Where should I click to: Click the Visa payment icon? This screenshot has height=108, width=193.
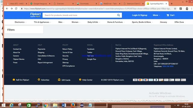pyautogui.click(x=135, y=80)
